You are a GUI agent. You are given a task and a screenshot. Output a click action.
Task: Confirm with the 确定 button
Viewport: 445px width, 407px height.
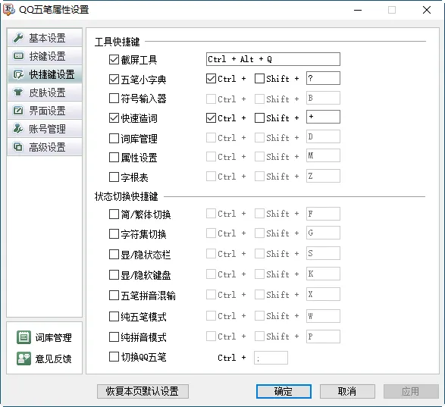pyautogui.click(x=284, y=391)
